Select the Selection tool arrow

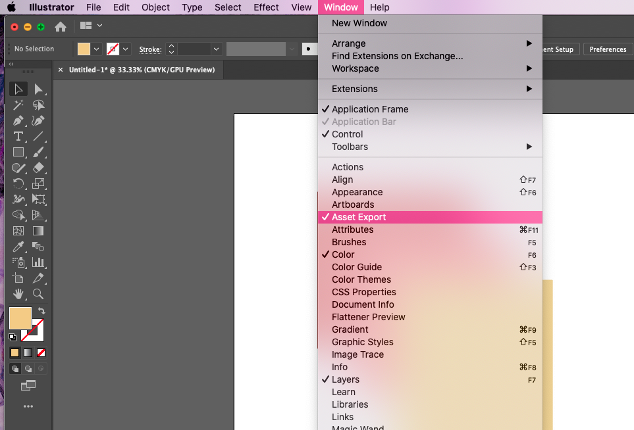18,89
